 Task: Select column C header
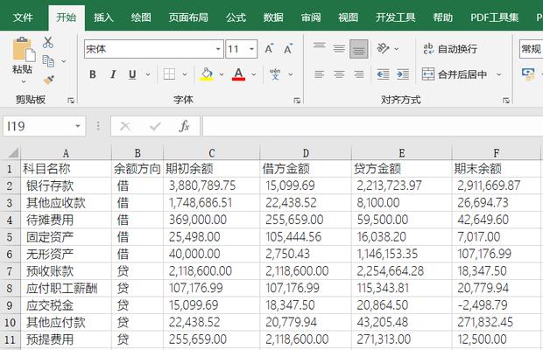click(212, 153)
